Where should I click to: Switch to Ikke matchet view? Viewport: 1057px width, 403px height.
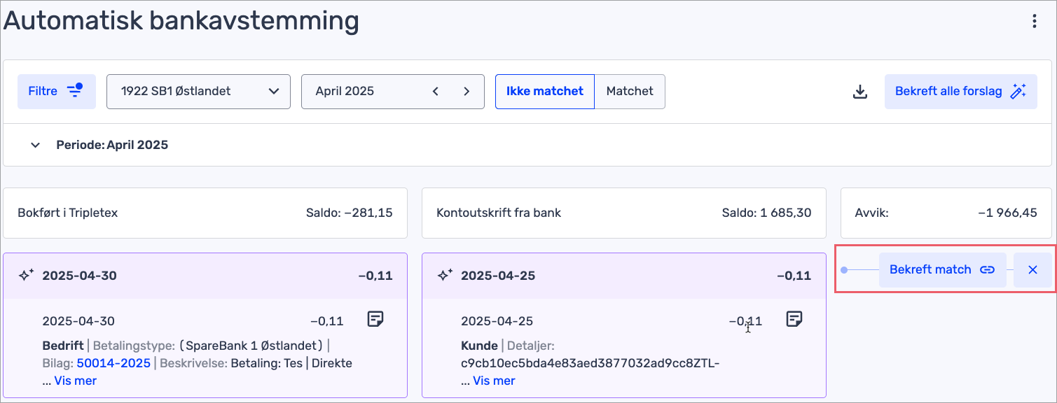[x=544, y=92]
